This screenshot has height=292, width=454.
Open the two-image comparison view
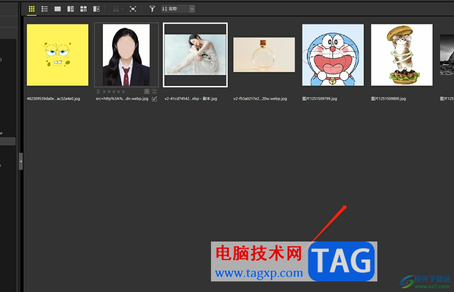71,9
